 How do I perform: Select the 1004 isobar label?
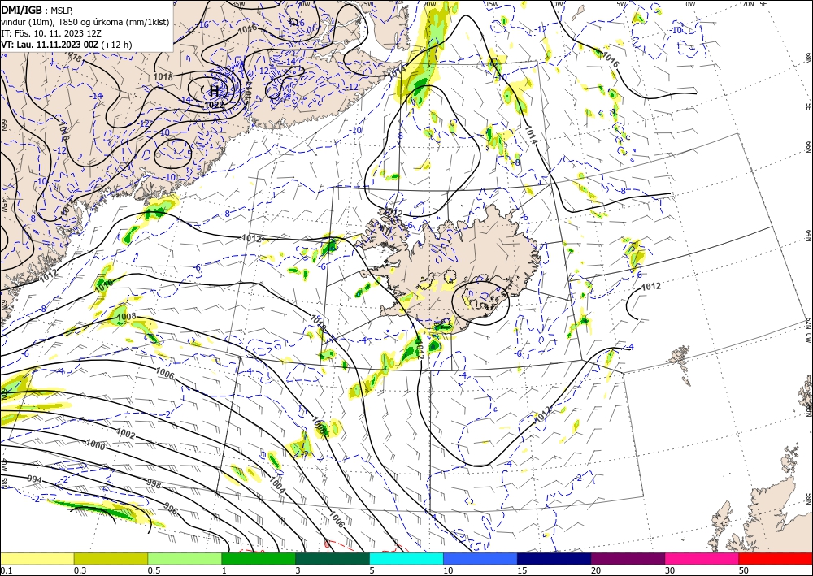click(x=277, y=485)
